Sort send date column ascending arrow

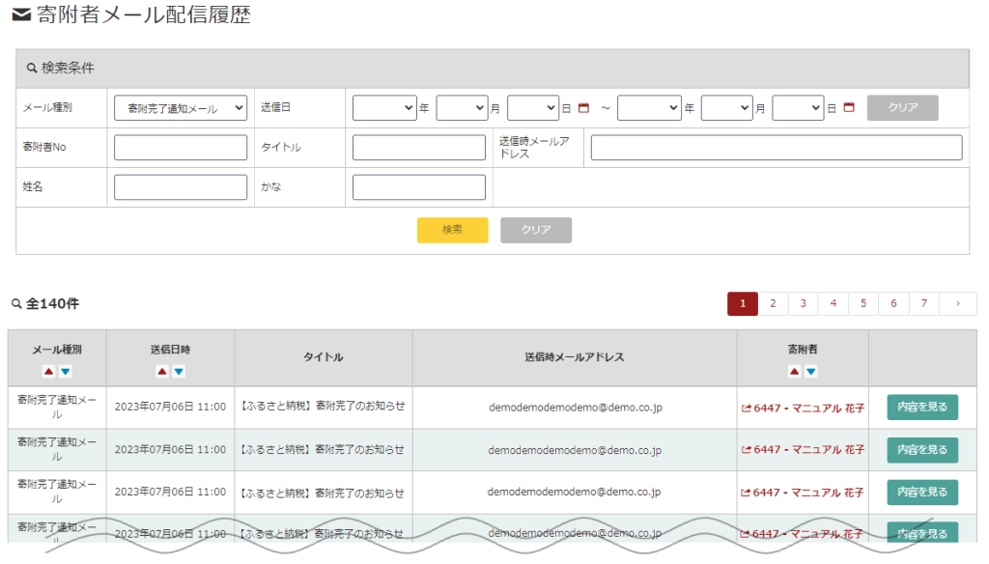tap(162, 372)
